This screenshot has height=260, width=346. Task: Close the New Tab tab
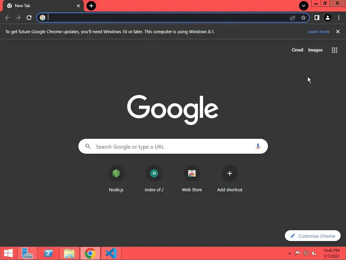tap(78, 6)
